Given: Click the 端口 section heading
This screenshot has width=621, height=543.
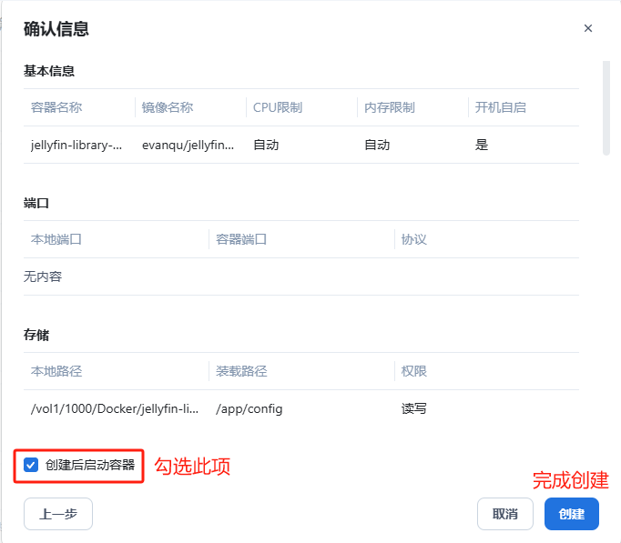Looking at the screenshot, I should [36, 203].
